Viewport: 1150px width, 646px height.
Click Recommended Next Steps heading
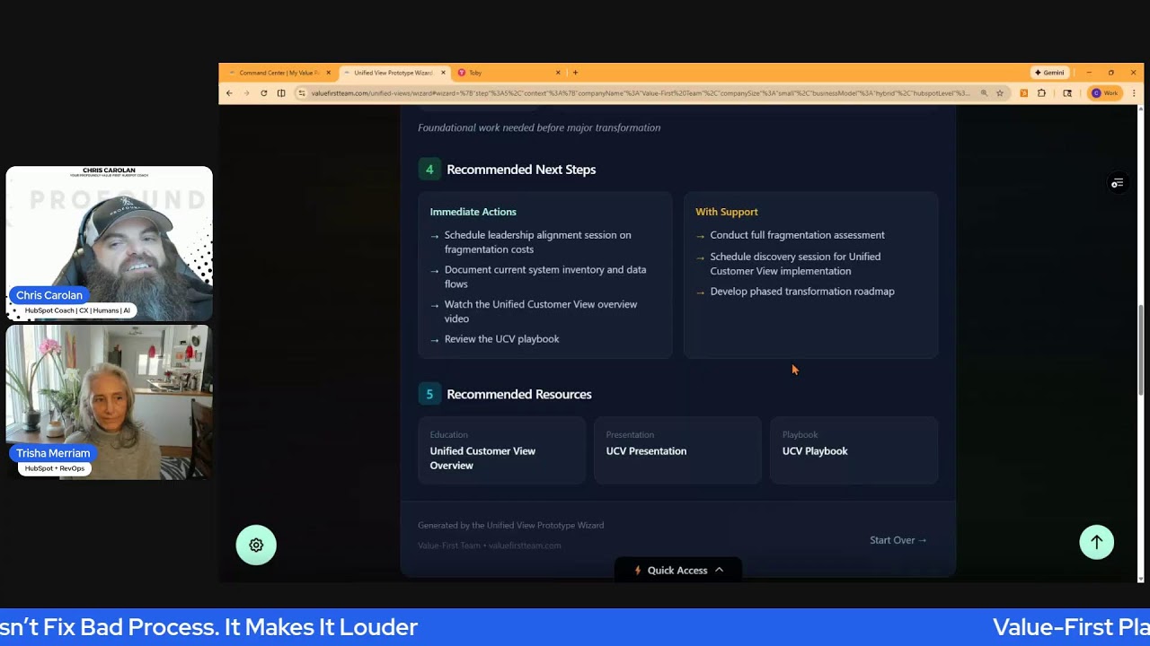(x=521, y=170)
